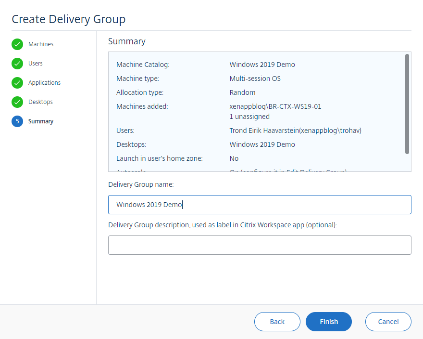Click the summary panel vertical scrollbar
Image resolution: width=423 pixels, height=339 pixels.
[407, 104]
